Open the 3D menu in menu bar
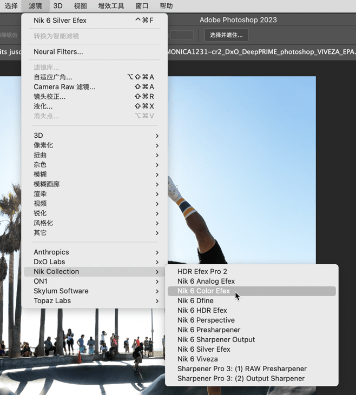 pos(58,6)
